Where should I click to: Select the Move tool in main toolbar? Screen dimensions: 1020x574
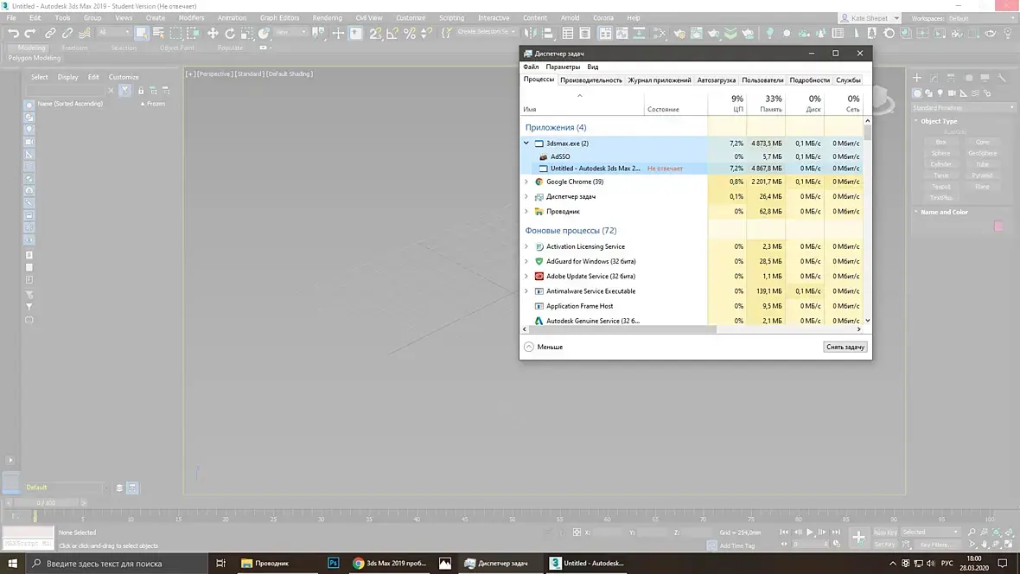tap(213, 33)
